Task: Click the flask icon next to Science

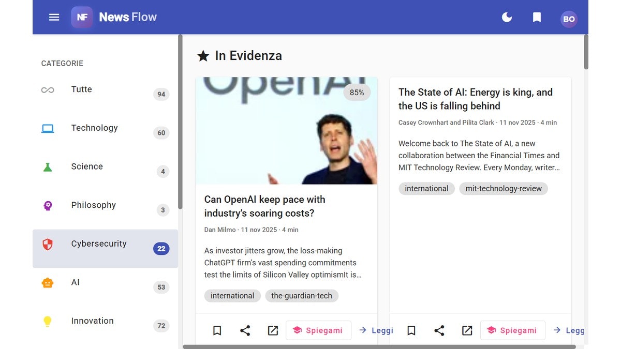Action: pos(48,167)
